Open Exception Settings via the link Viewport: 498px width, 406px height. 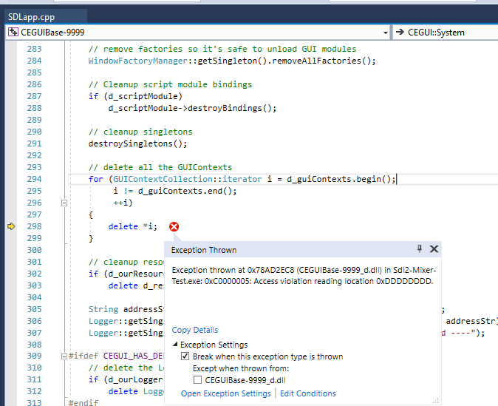click(226, 393)
